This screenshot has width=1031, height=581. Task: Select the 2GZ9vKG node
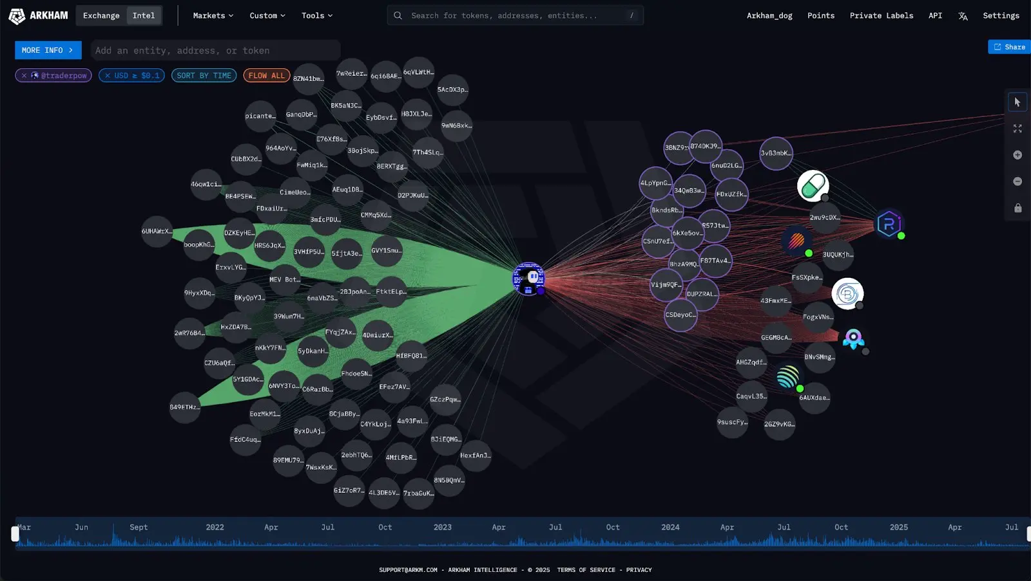780,425
